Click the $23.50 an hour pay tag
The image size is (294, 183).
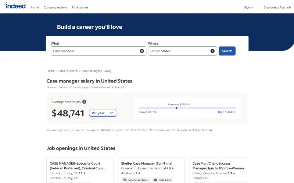[136, 180]
